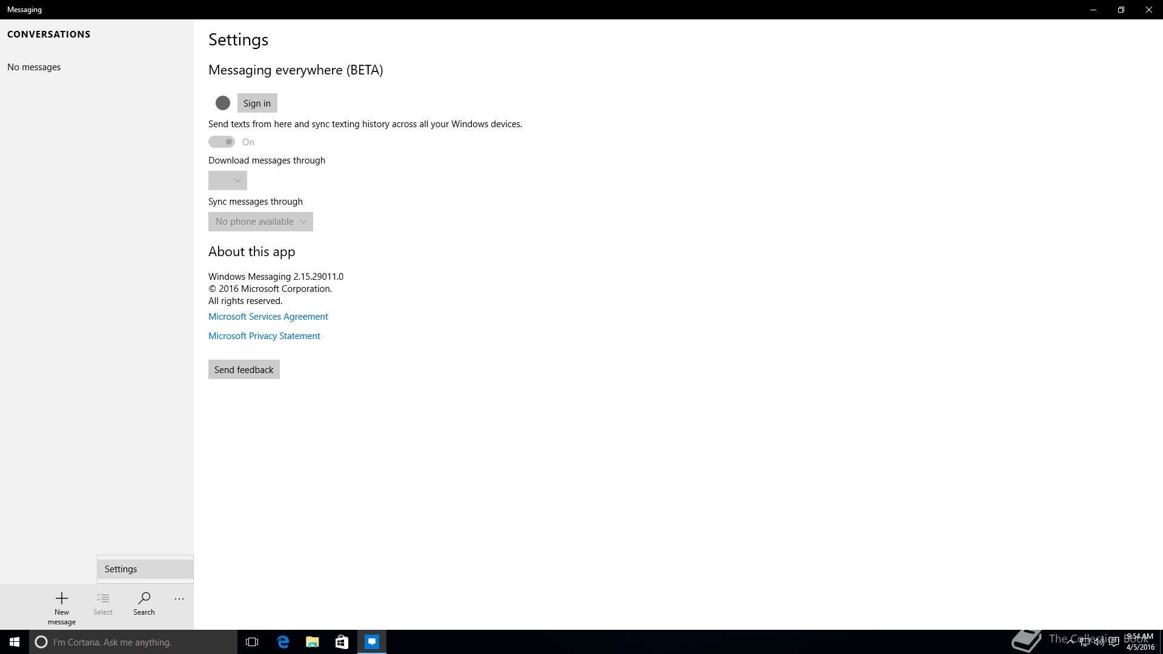
Task: Click the Cortana search box
Action: click(133, 642)
